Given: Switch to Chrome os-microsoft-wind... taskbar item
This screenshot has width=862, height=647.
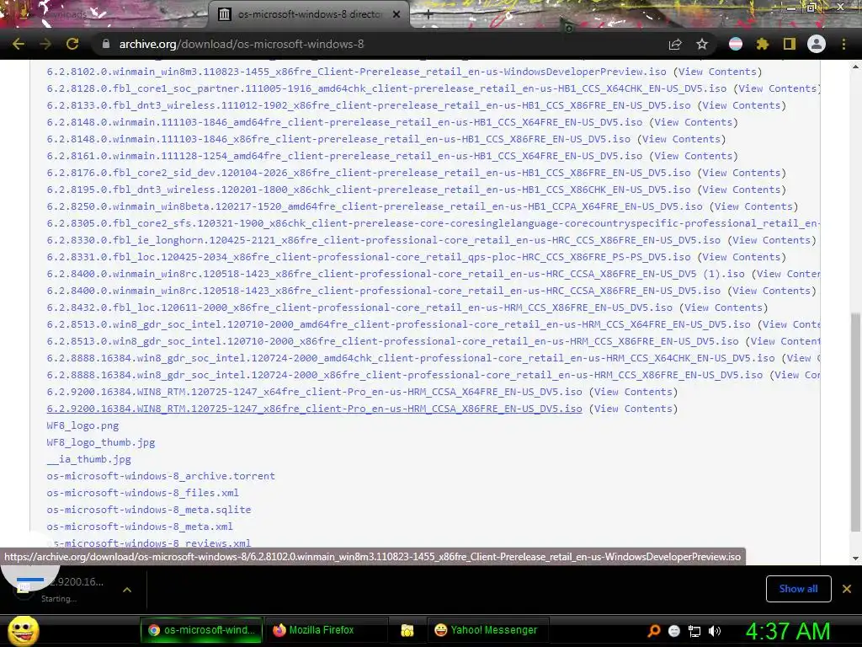Looking at the screenshot, I should click(201, 630).
